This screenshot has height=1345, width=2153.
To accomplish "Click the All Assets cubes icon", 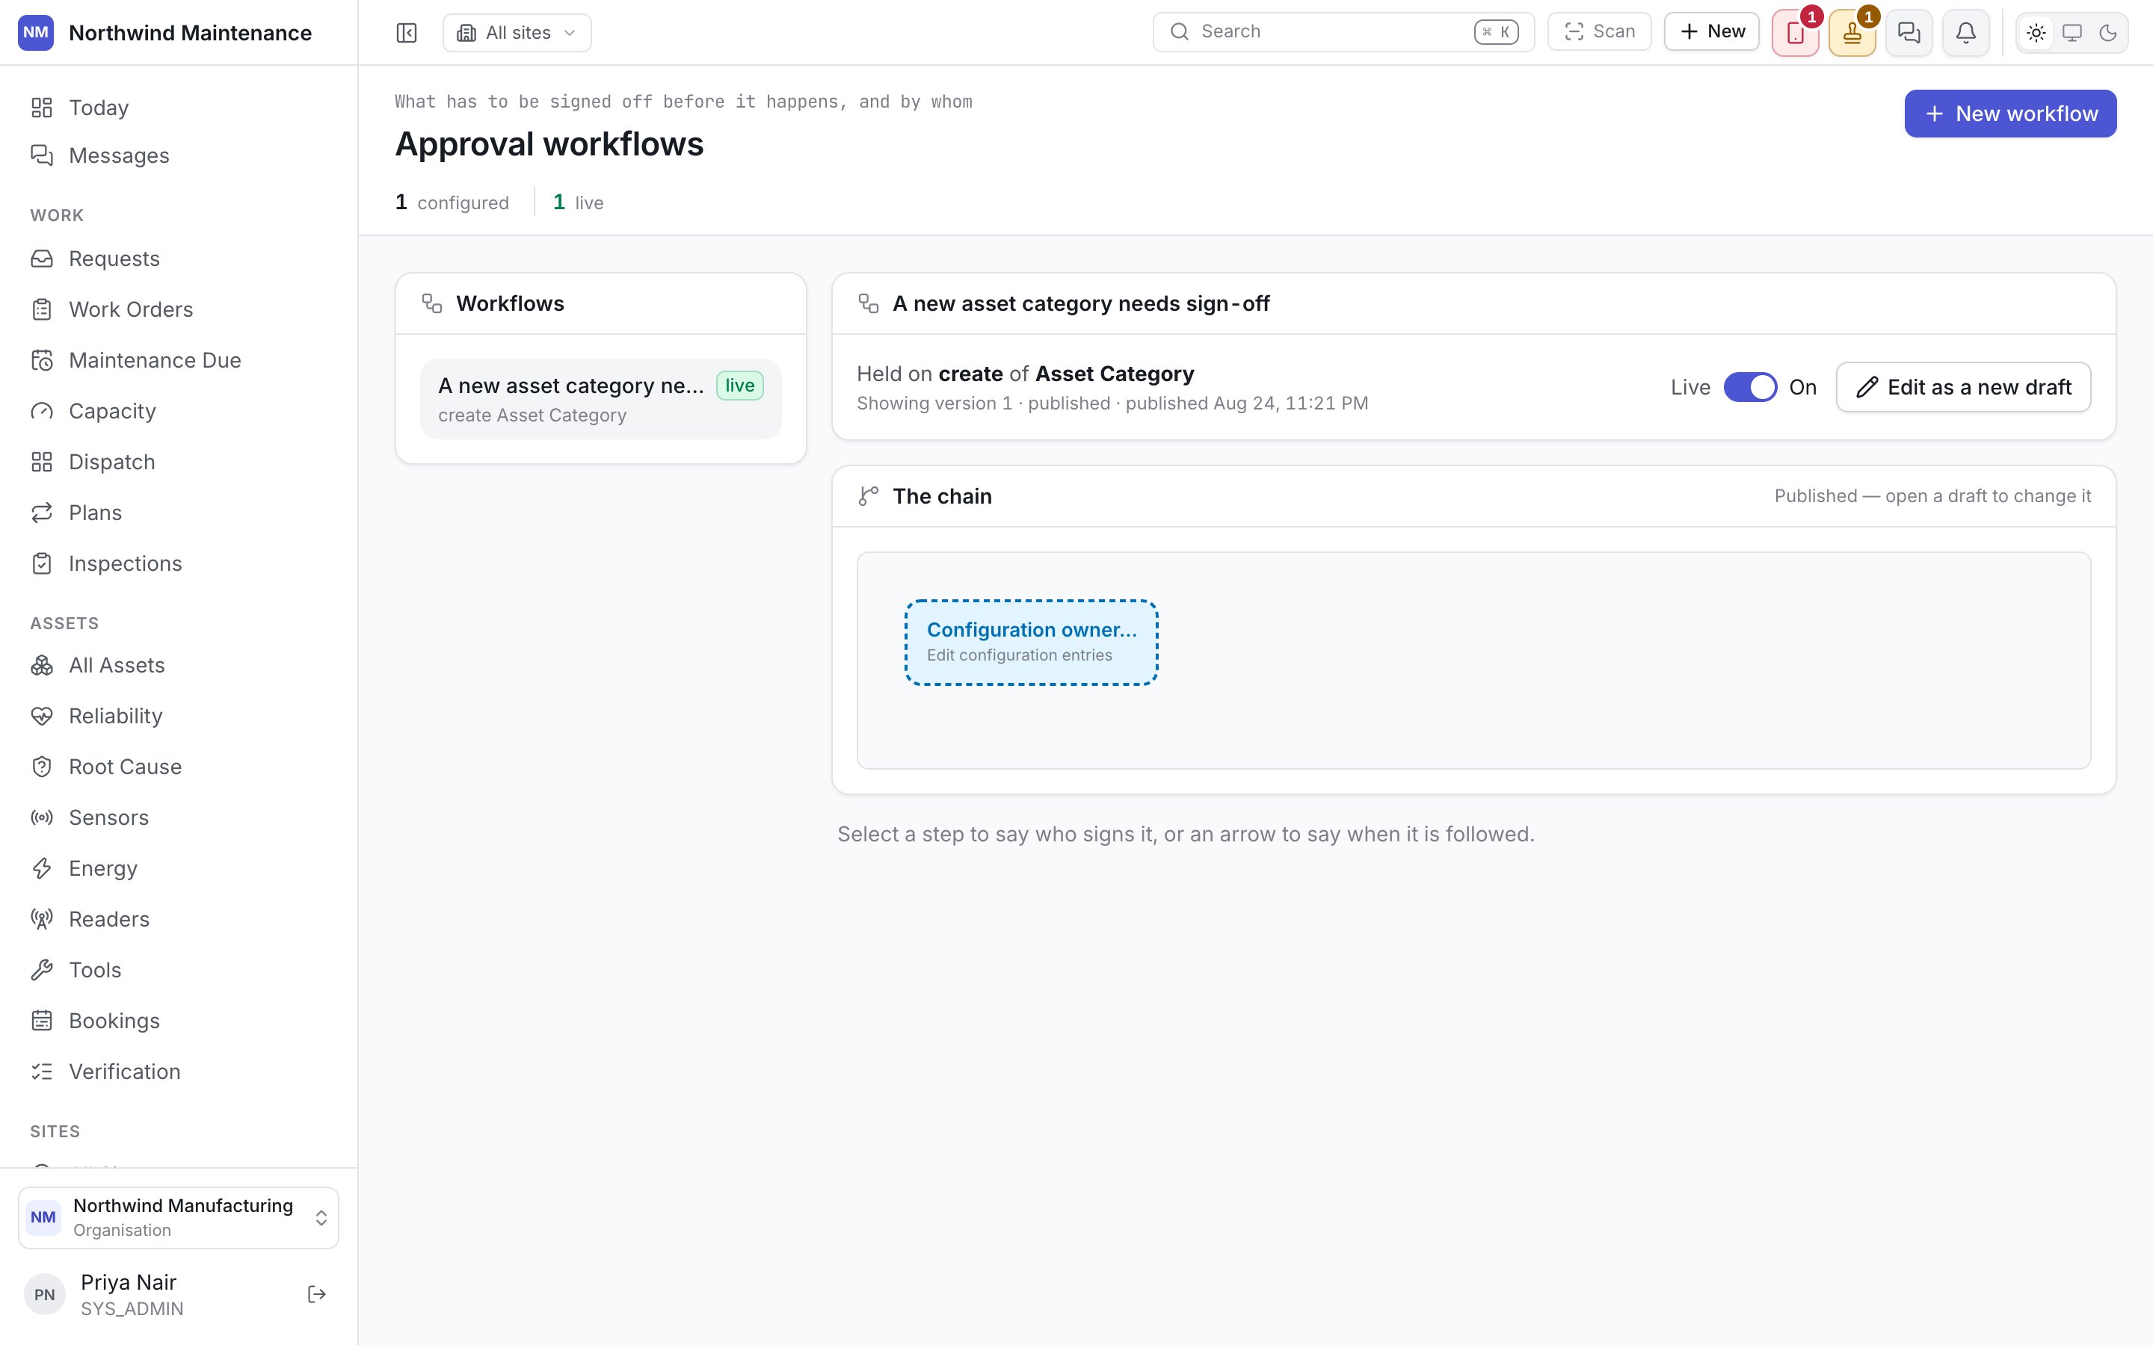I will tap(42, 665).
